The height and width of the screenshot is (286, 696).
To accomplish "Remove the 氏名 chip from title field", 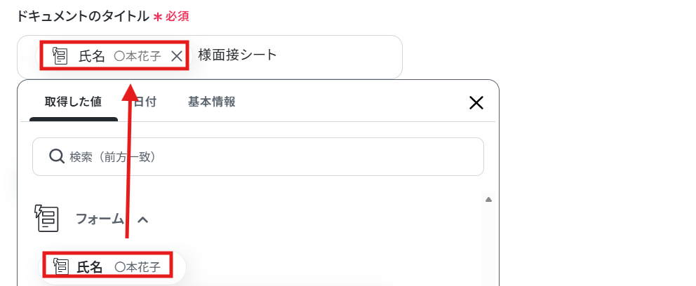I will [177, 57].
